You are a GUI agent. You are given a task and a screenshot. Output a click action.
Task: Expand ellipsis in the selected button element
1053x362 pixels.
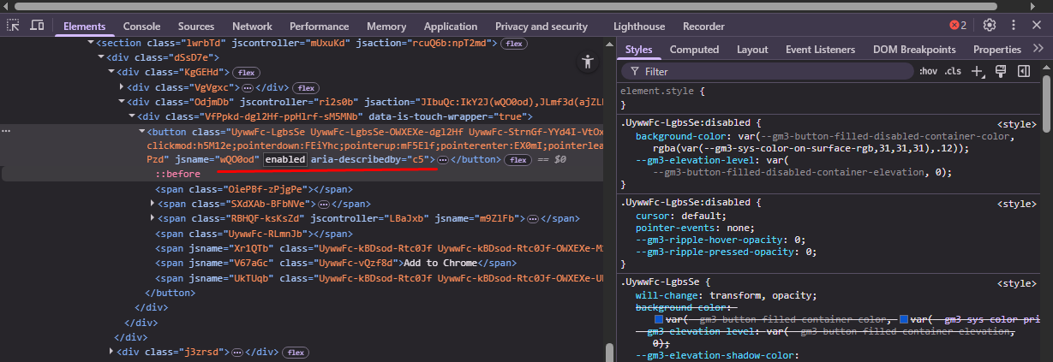[x=443, y=160]
